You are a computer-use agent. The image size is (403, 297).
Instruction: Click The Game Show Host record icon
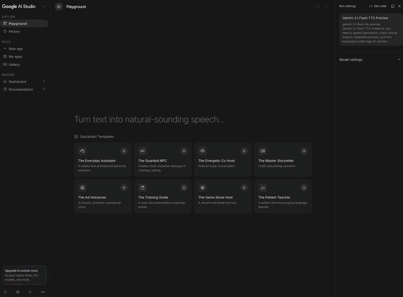(203, 187)
